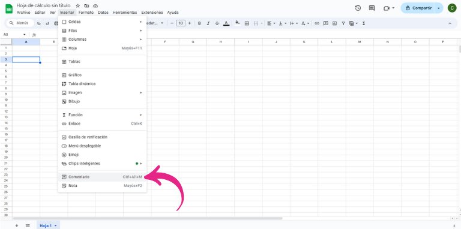Image resolution: width=461 pixels, height=229 pixels.
Task: Open version history clock icon
Action: pyautogui.click(x=358, y=8)
